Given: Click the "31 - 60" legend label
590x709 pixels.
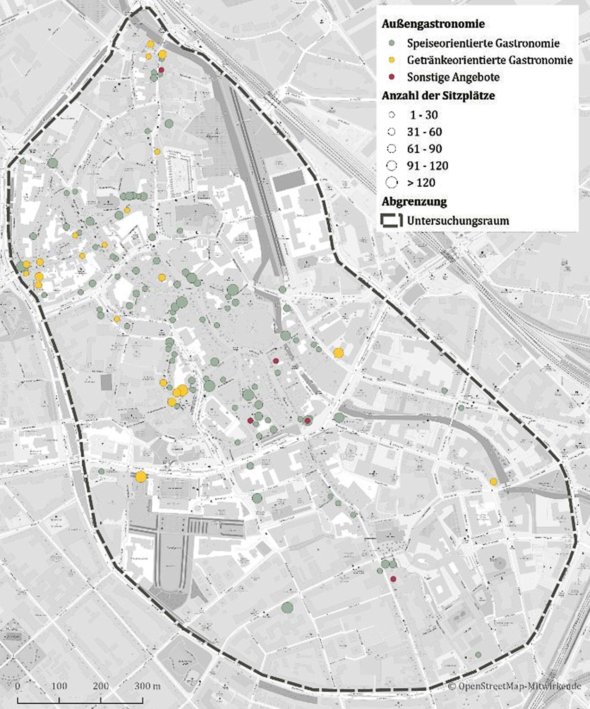Looking at the screenshot, I should 424,132.
